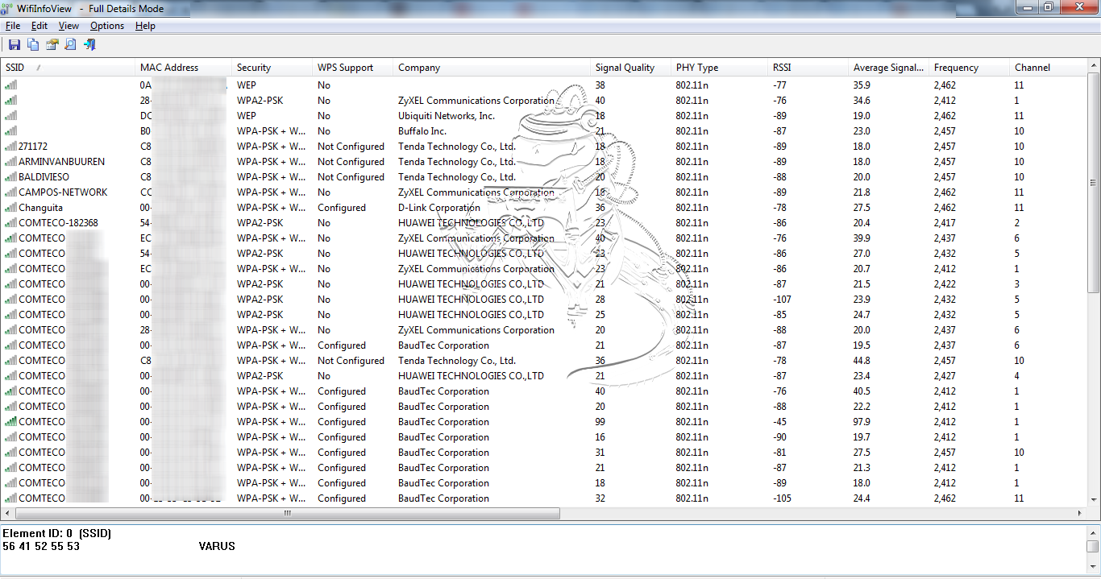
Task: Click the RSSI value -45
Action: click(779, 422)
